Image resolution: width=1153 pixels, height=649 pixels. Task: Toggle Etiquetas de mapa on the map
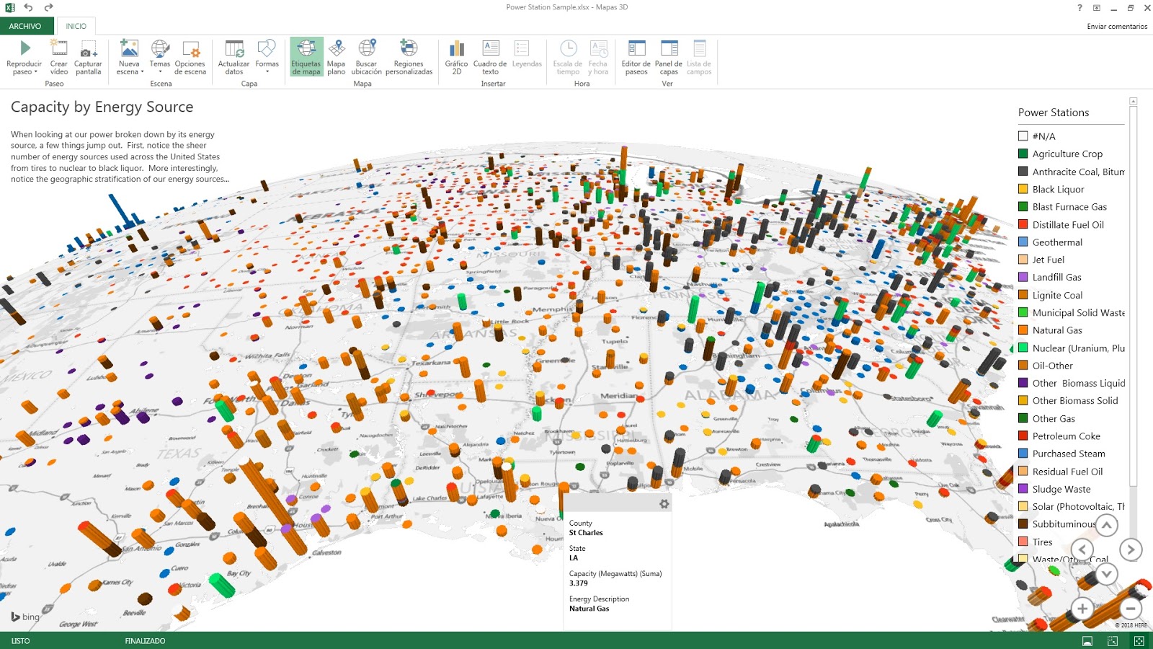click(x=306, y=57)
